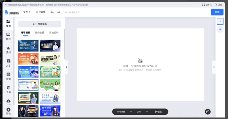Expand the right side panel

click(214, 67)
